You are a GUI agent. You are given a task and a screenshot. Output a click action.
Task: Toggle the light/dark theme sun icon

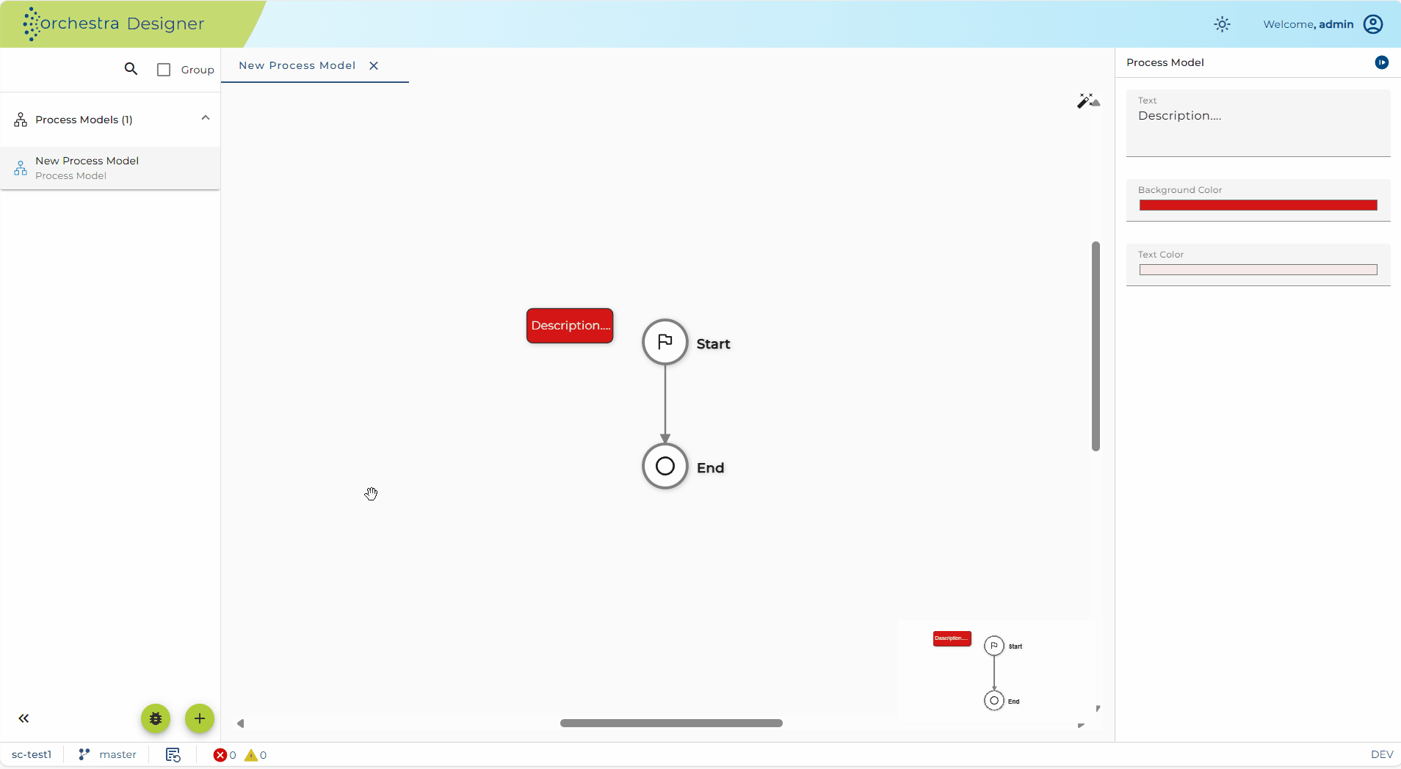point(1222,24)
